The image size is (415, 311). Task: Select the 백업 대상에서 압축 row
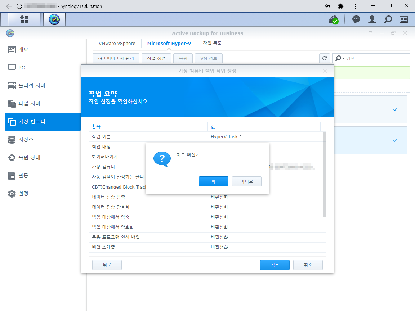click(x=206, y=217)
